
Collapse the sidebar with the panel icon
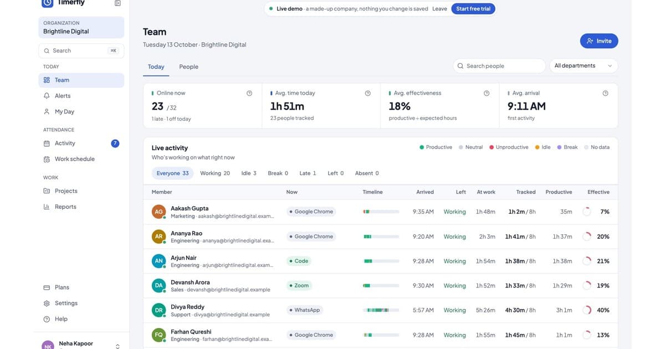click(117, 3)
